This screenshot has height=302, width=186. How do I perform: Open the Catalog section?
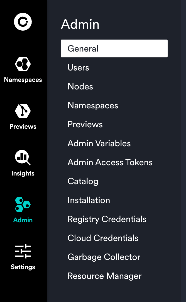[x=83, y=181]
